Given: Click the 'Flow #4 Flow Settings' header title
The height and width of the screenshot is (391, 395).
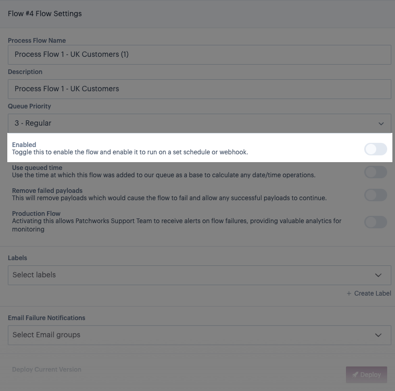Looking at the screenshot, I should pyautogui.click(x=45, y=14).
